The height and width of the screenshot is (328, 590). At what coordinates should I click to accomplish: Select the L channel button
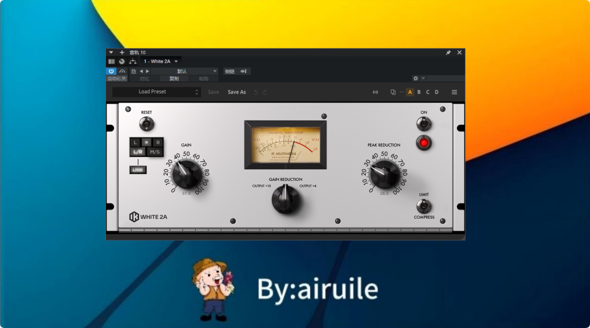(x=135, y=142)
